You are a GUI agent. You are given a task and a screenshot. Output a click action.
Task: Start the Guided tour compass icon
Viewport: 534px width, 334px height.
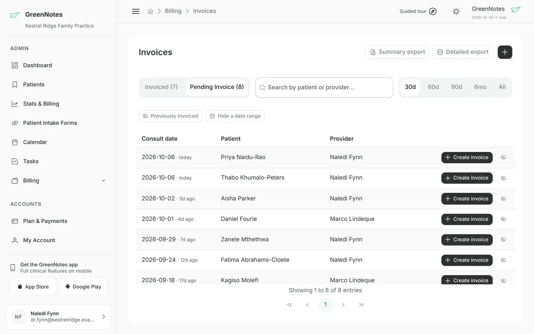click(x=433, y=11)
